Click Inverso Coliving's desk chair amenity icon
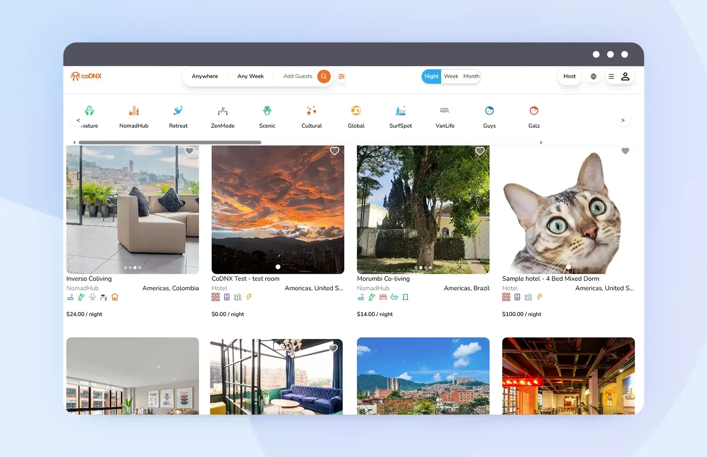Image resolution: width=707 pixels, height=457 pixels. (x=92, y=297)
